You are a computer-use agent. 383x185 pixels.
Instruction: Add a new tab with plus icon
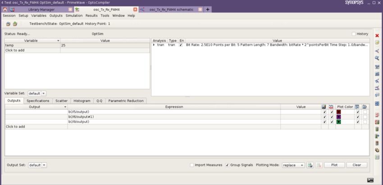click(x=208, y=9)
